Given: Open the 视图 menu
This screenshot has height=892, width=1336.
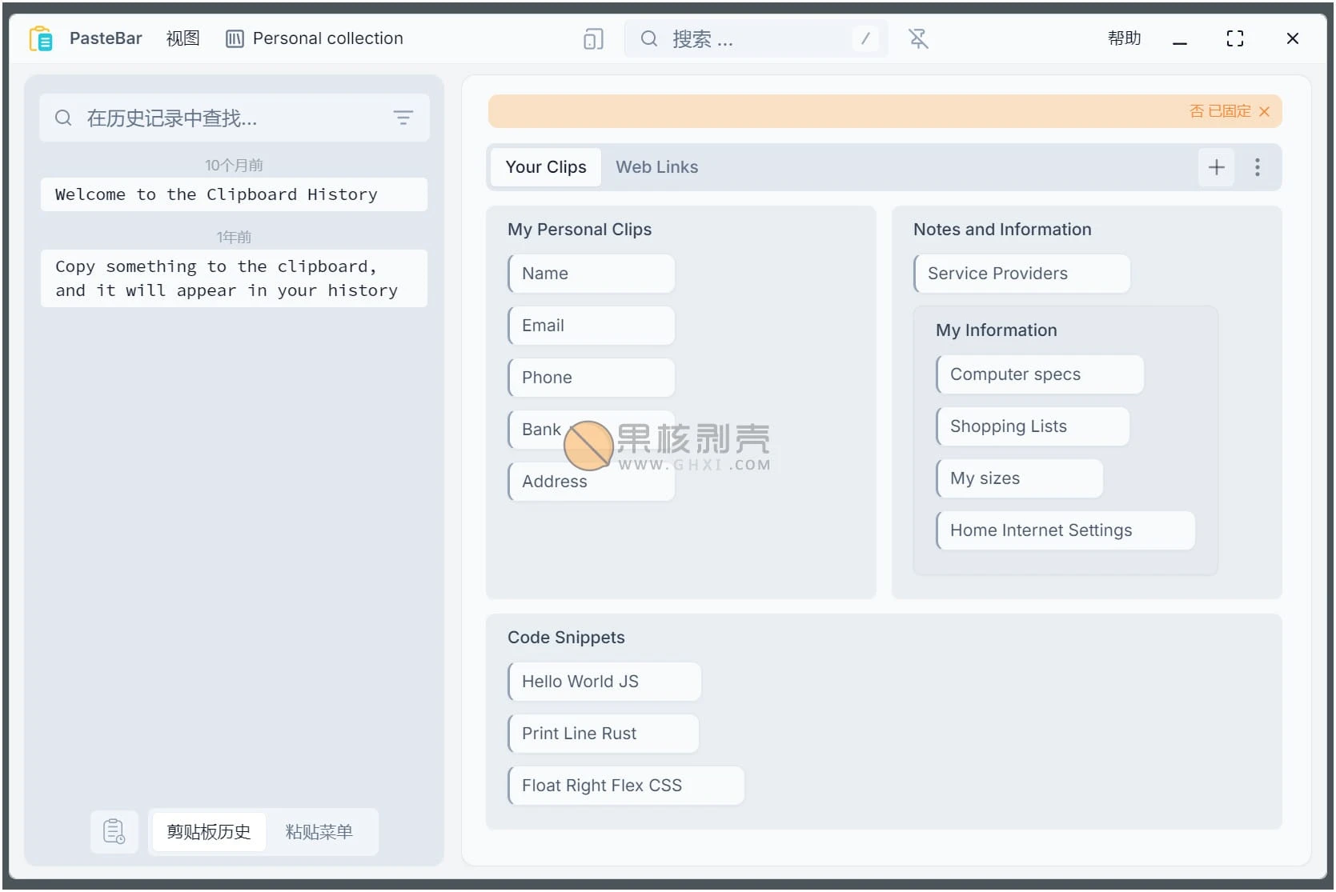Looking at the screenshot, I should tap(183, 38).
